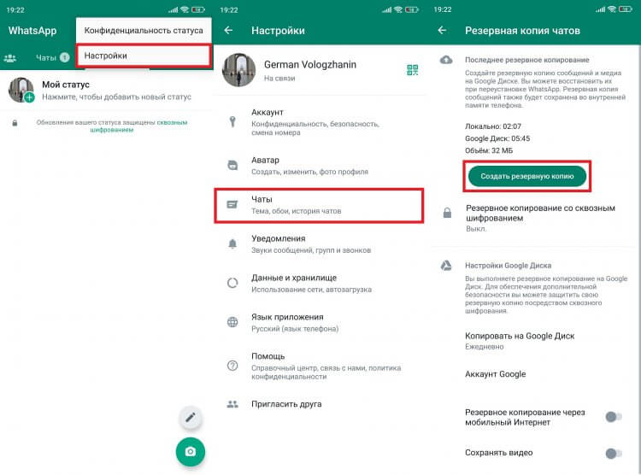Viewport: 641px width, 475px height.
Task: Tap the people icon beside Пригласить друга
Action: tap(232, 404)
